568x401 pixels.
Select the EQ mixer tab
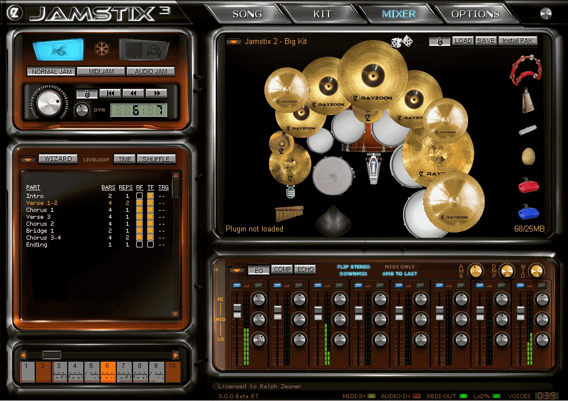259,270
